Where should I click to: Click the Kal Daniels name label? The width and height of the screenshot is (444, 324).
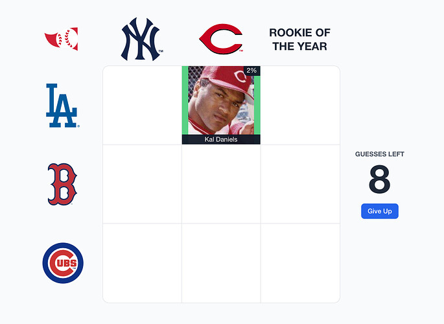click(x=221, y=139)
